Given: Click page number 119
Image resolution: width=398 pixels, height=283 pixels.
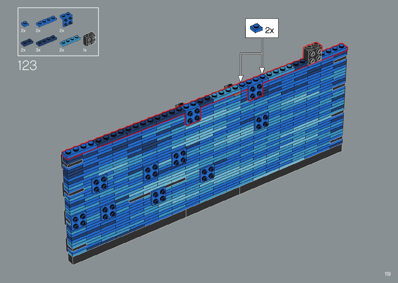Looking at the screenshot, I should (x=387, y=274).
